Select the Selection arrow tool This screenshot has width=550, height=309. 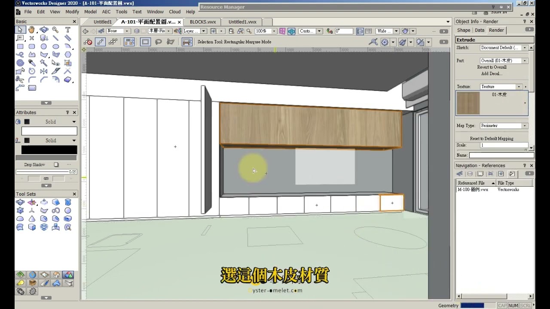20,30
